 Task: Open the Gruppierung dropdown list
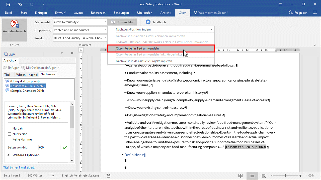(x=105, y=30)
